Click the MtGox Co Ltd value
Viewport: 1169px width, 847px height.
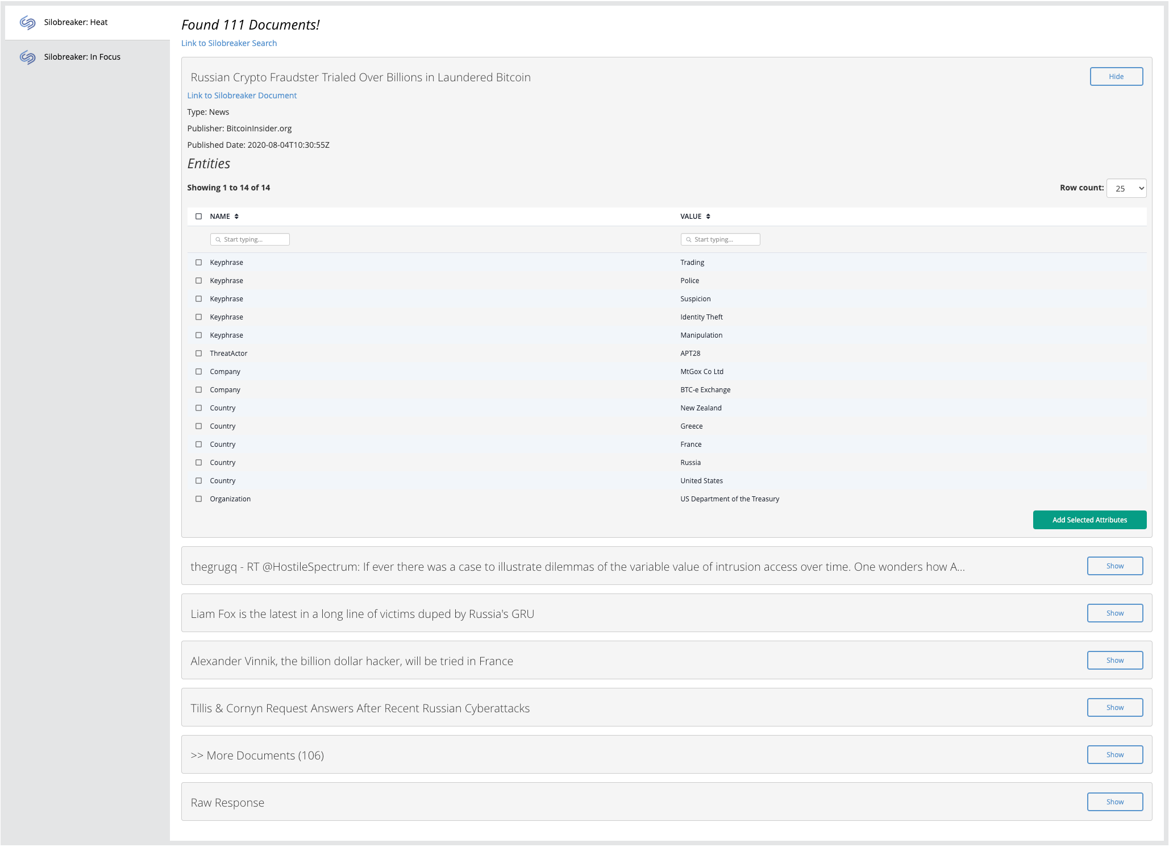[x=702, y=372]
